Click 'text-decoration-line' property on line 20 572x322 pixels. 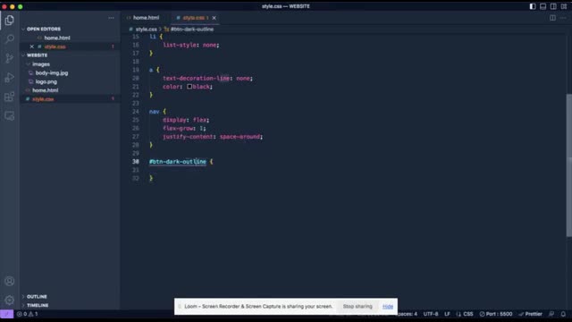[197, 78]
